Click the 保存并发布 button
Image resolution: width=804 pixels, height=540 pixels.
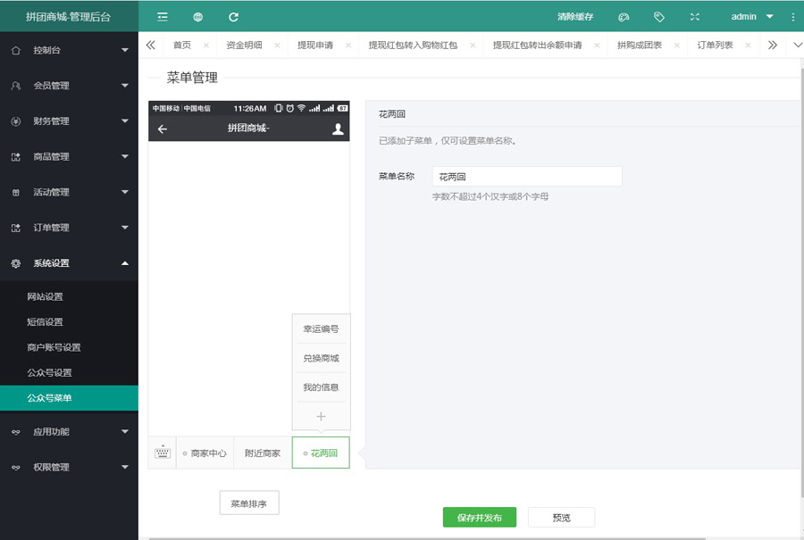(x=479, y=518)
